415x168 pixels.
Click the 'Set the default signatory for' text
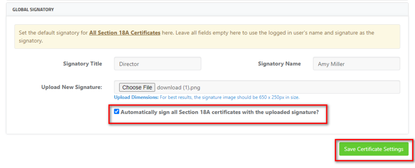pyautogui.click(x=53, y=33)
